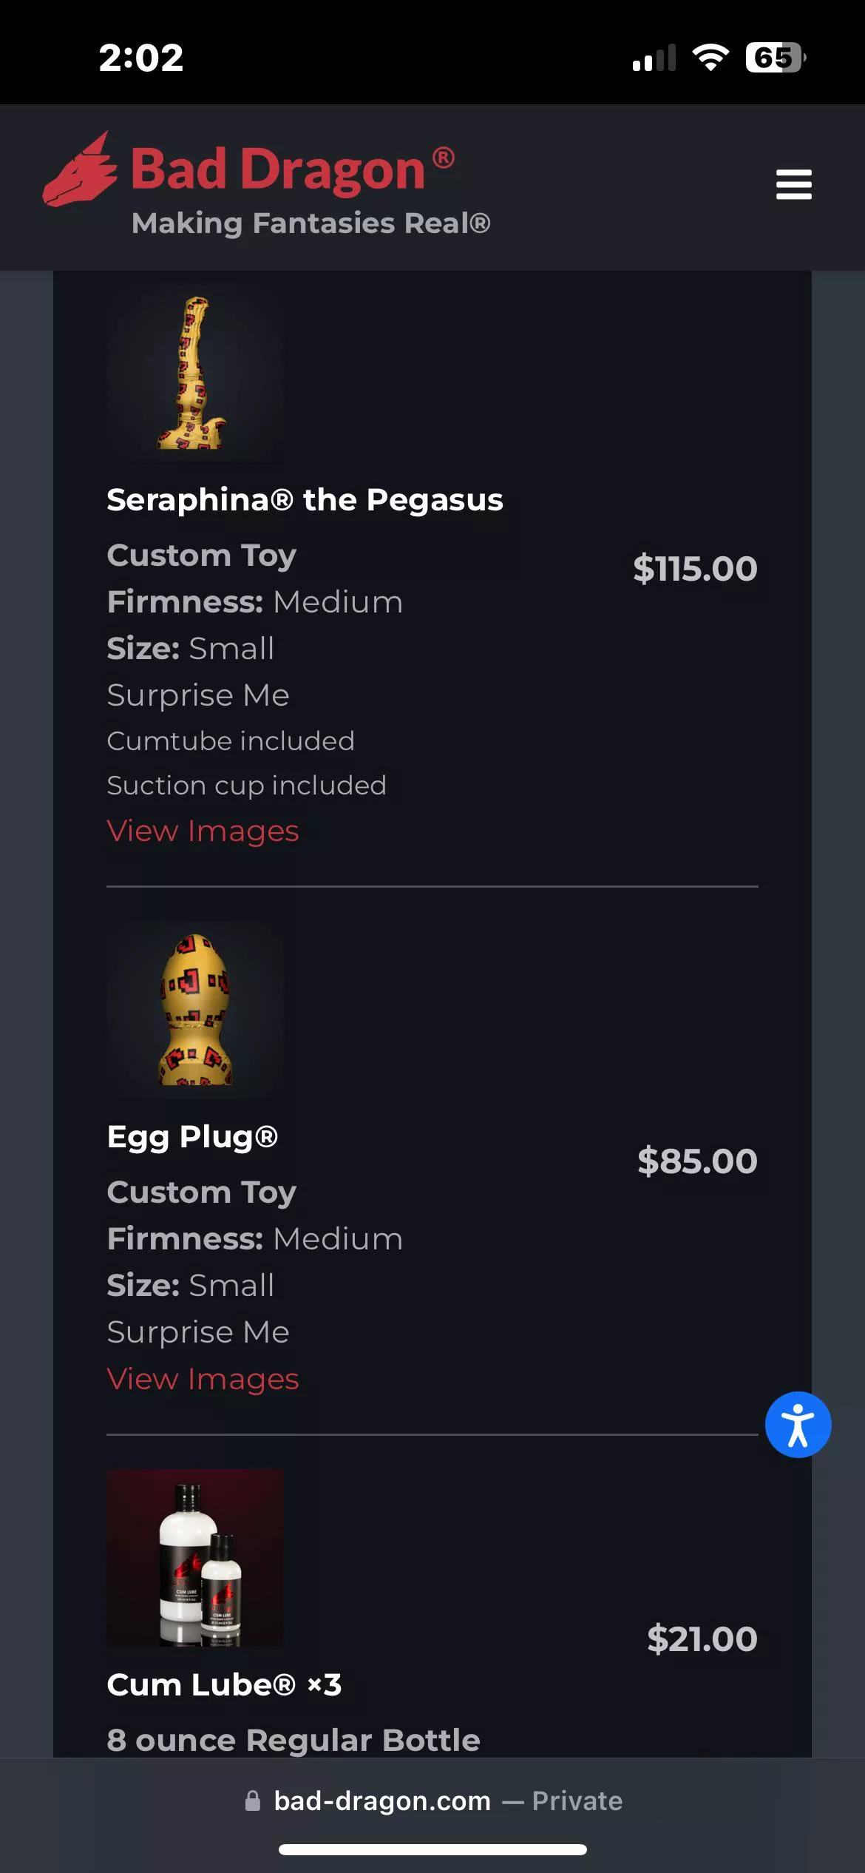Click the Making Fantasies Real tagline
The width and height of the screenshot is (865, 1873).
coord(311,223)
